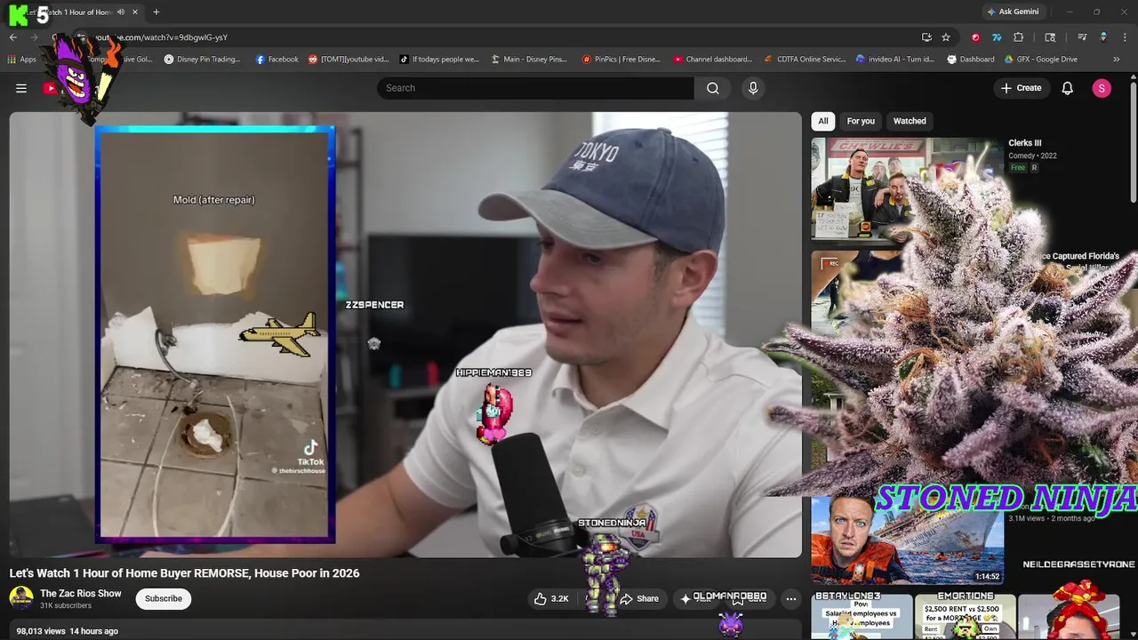Click the video title text
This screenshot has height=640, width=1138.
click(185, 573)
